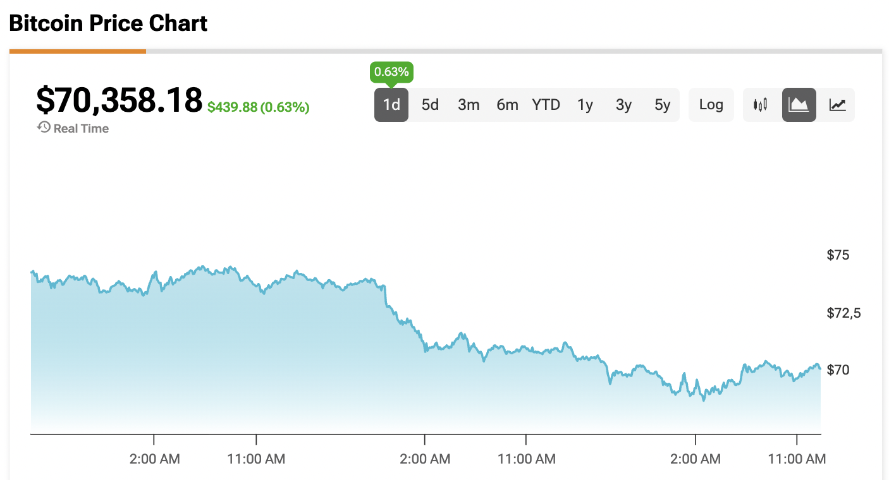Click the green 0.63% tooltip badge

(391, 72)
